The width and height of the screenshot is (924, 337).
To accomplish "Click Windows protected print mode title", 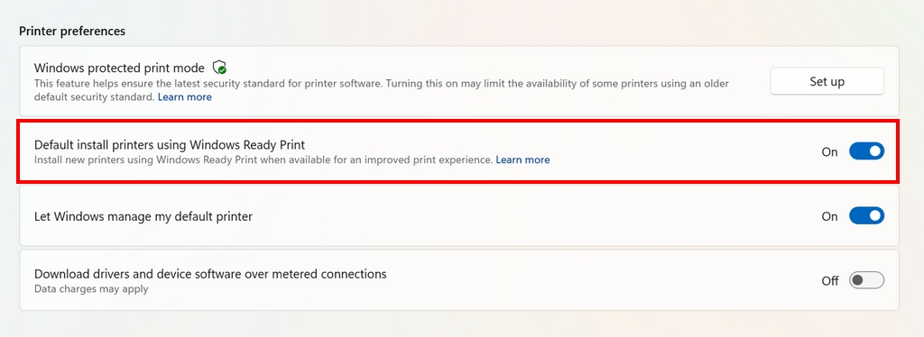I will [x=119, y=68].
